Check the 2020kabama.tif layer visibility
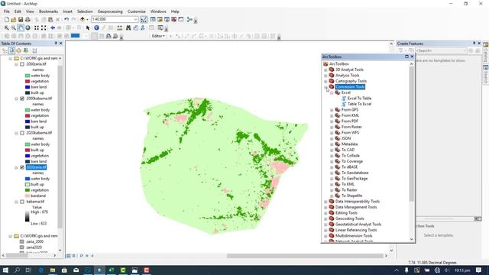Image resolution: width=489 pixels, height=275 pixels. coord(22,133)
